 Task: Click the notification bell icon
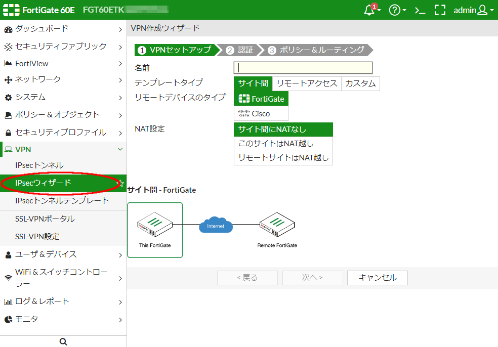[368, 10]
